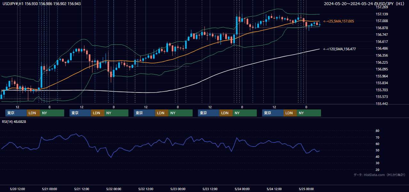Click the RSI scale level 60

tap(378, 144)
